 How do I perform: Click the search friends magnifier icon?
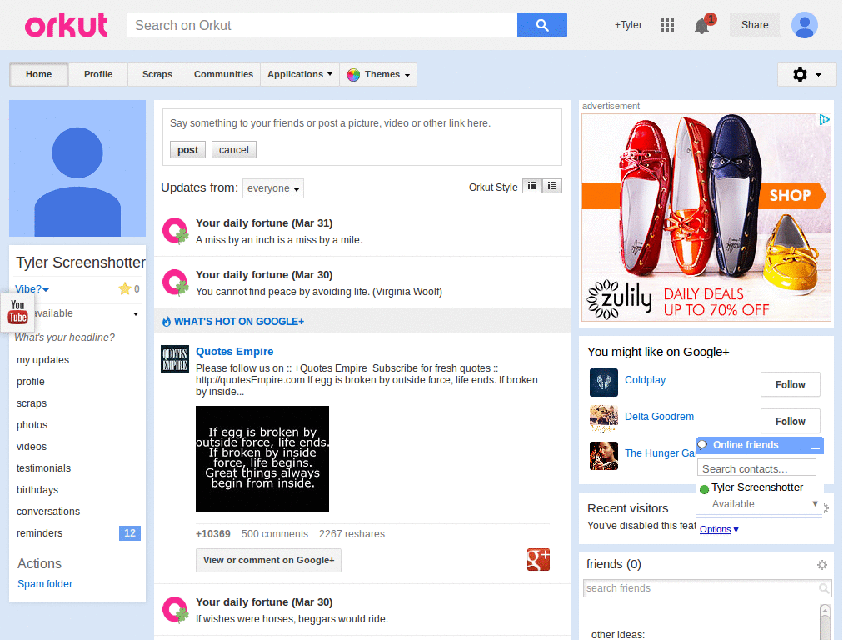(824, 588)
